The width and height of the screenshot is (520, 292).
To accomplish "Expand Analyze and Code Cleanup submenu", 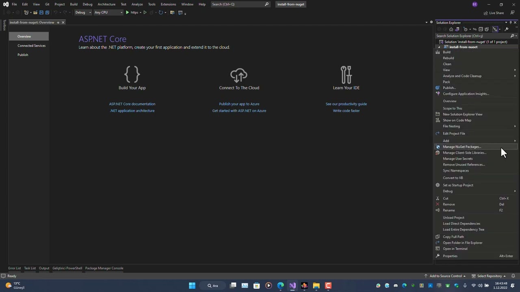I will tap(515, 76).
